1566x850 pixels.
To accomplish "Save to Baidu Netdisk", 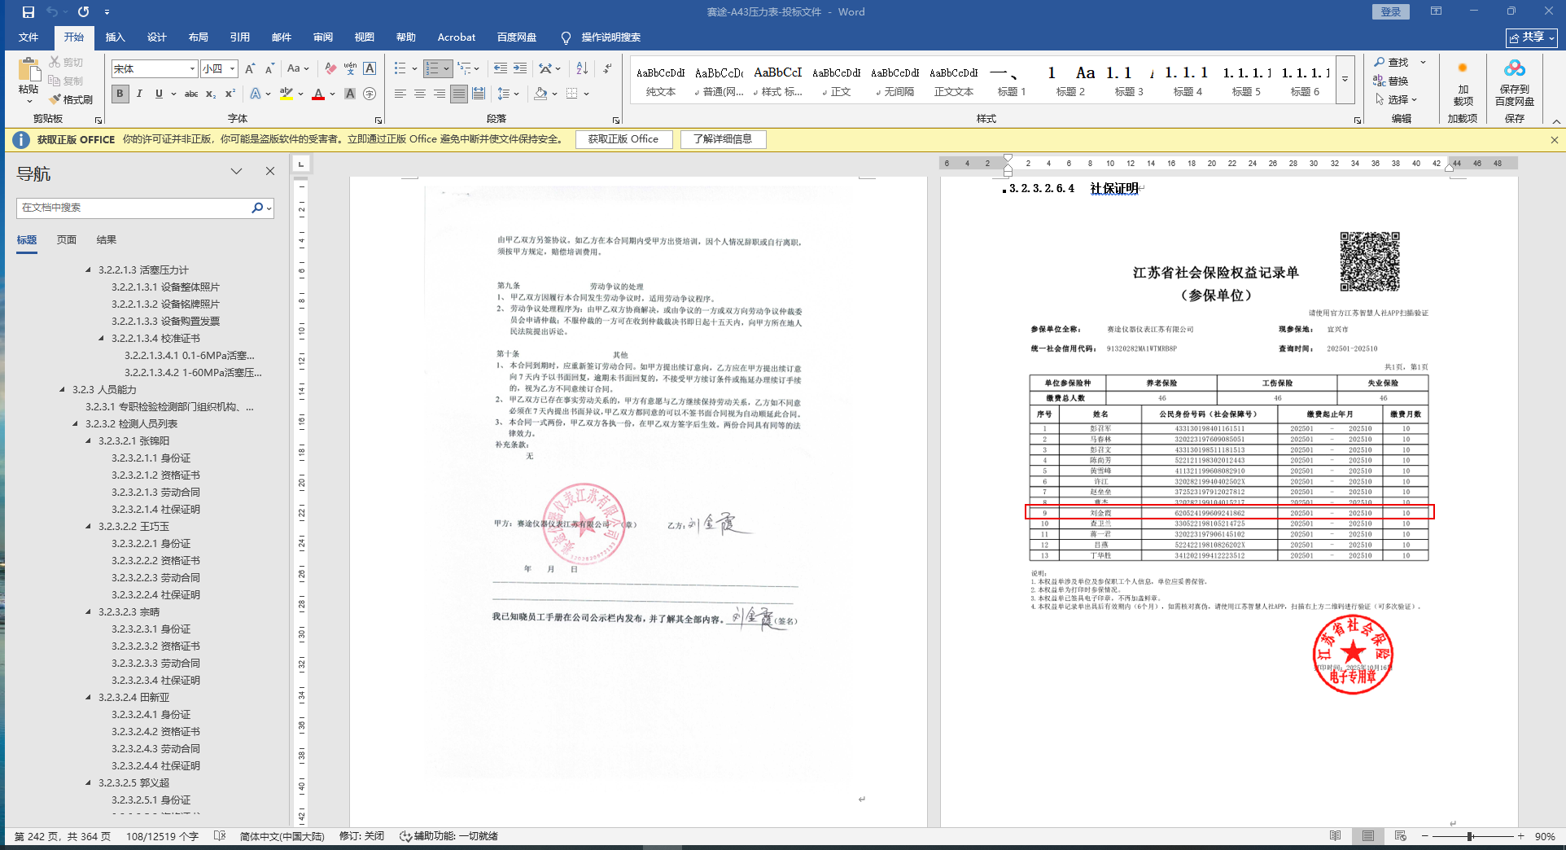I will coord(1515,81).
